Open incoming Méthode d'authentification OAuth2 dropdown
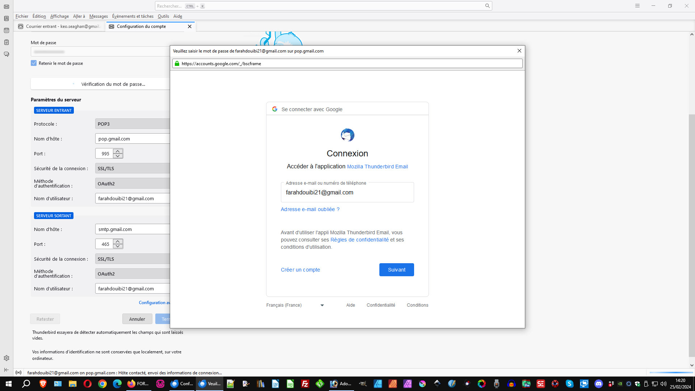This screenshot has height=391, width=695. (132, 184)
